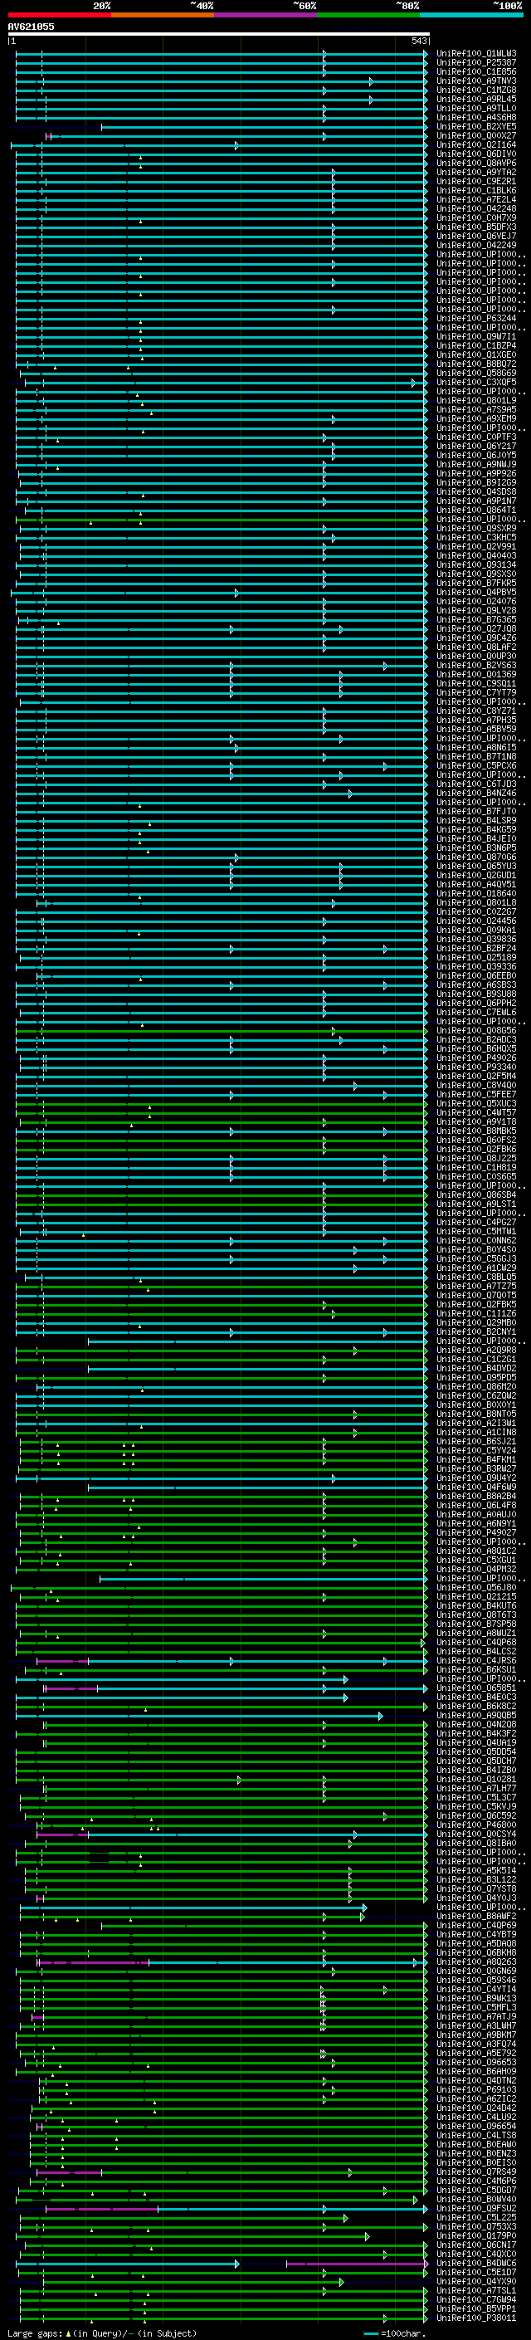Select the UniRef100_O42248 label
The height and width of the screenshot is (2340, 531).
tap(476, 209)
